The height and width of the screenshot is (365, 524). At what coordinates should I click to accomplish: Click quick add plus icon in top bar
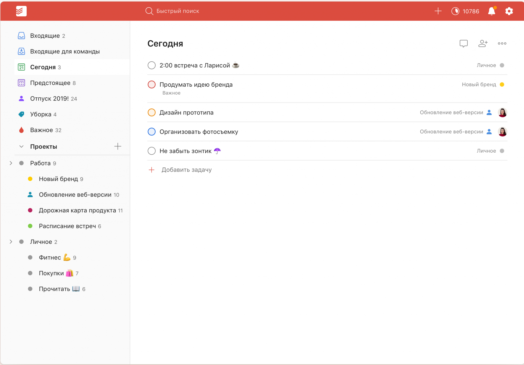438,11
